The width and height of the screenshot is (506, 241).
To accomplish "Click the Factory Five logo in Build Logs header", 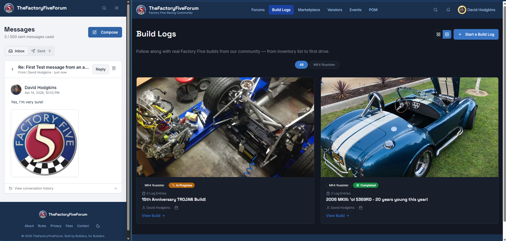I will click(141, 10).
